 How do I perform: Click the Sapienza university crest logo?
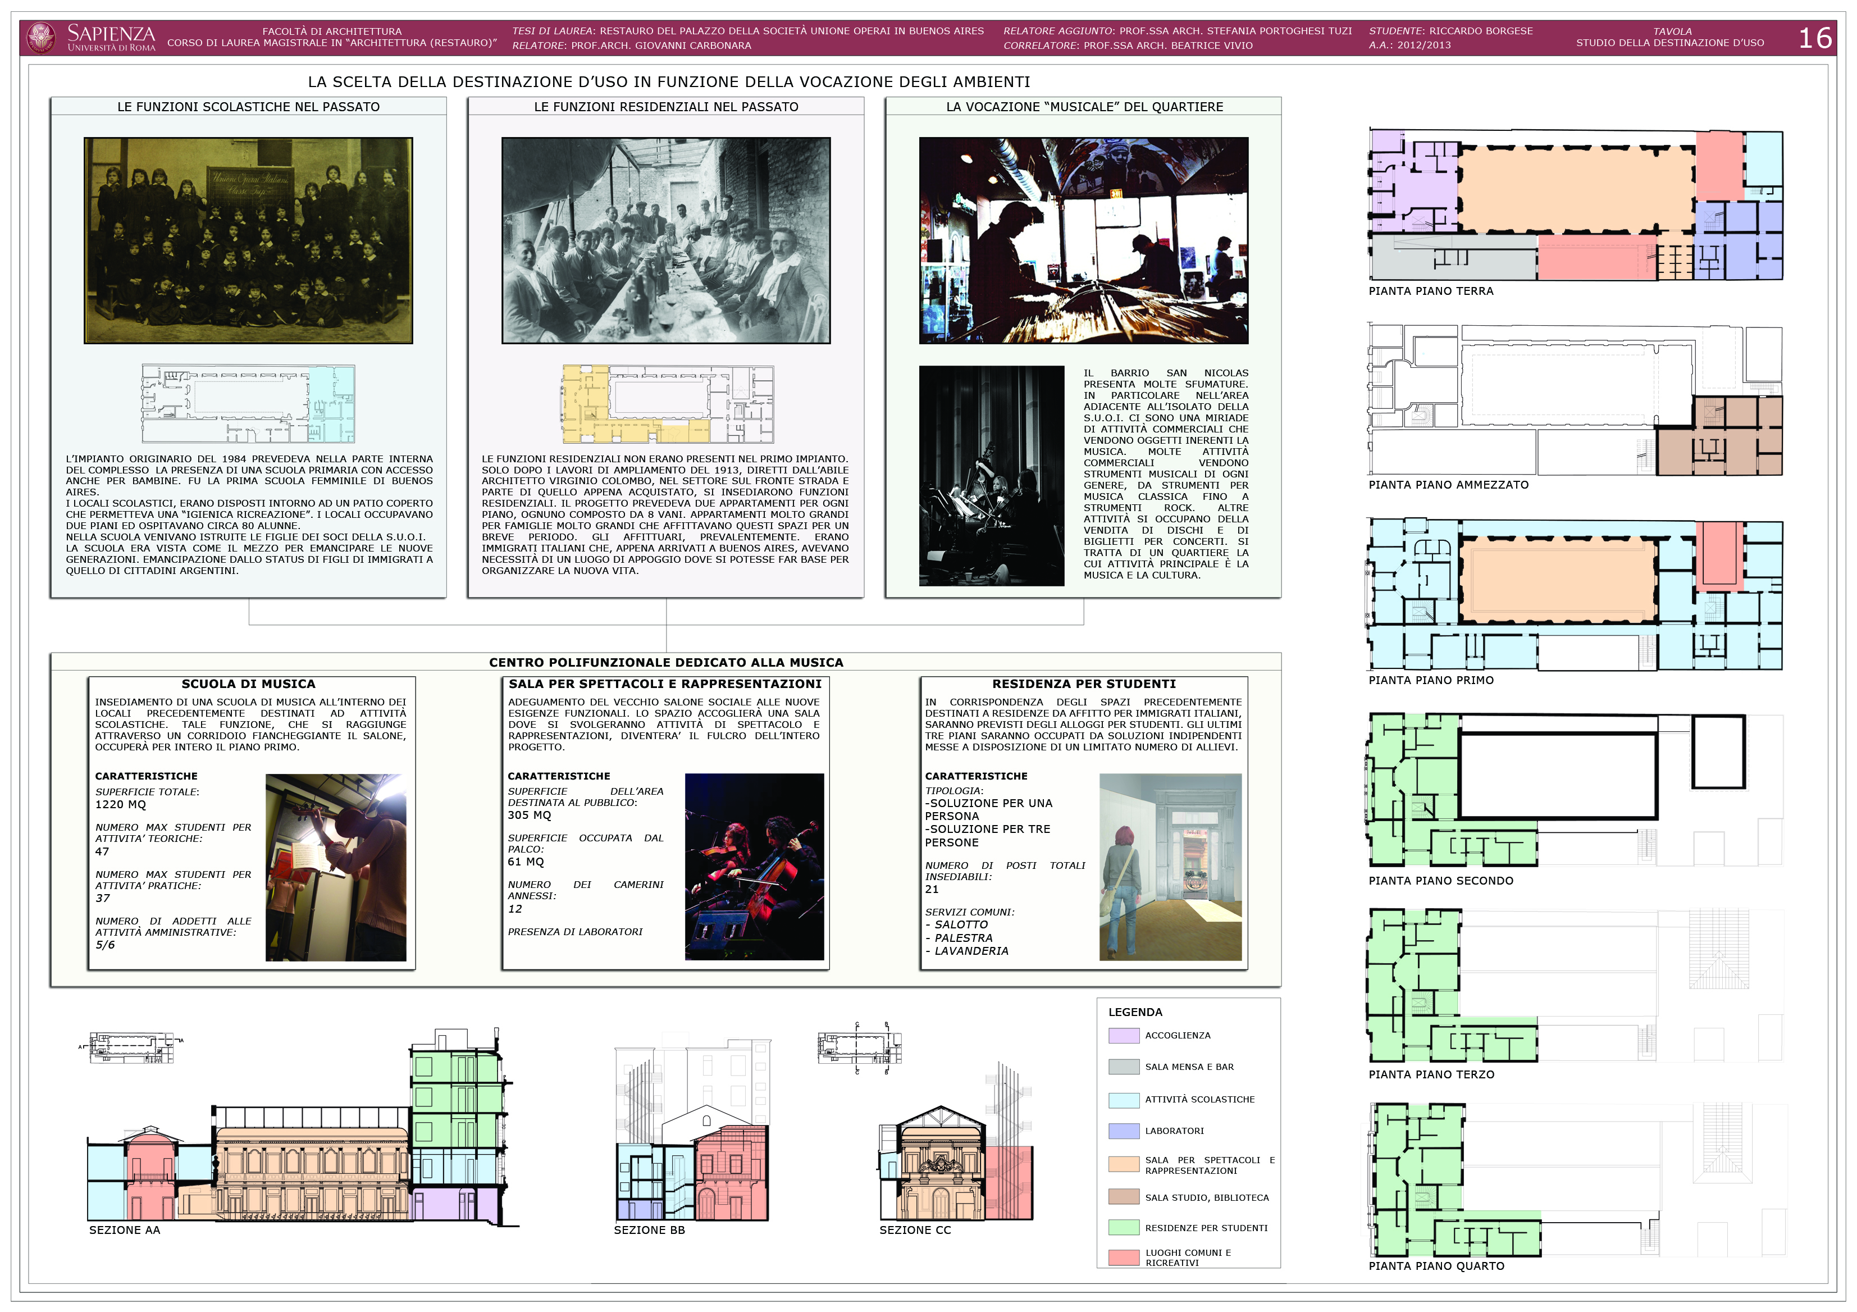coord(41,38)
